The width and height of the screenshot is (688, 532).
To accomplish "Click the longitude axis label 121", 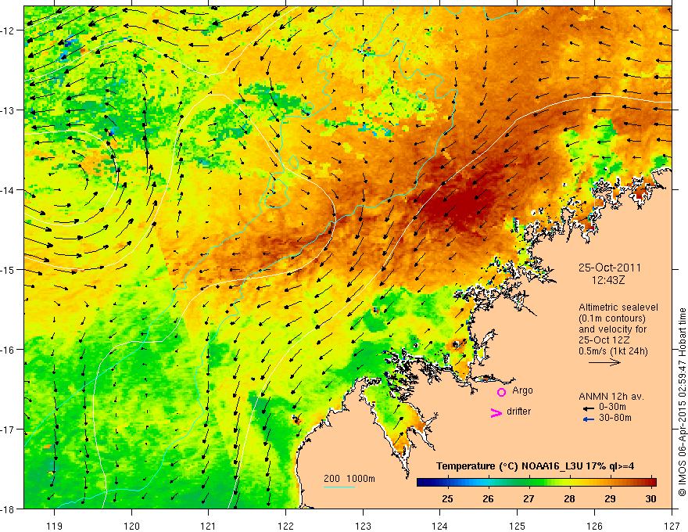I will (x=209, y=526).
